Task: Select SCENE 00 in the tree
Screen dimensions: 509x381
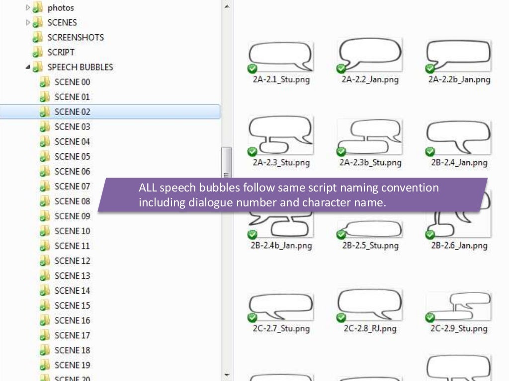Action: tap(72, 82)
